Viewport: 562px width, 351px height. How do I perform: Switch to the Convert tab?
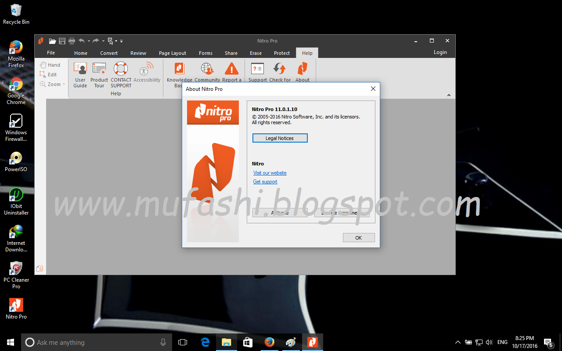click(109, 53)
